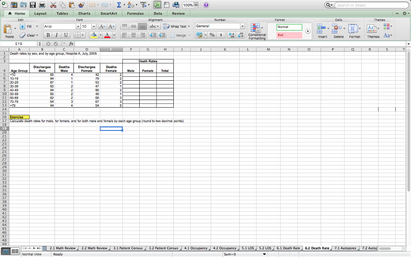Open the font size dropdown

(x=93, y=27)
